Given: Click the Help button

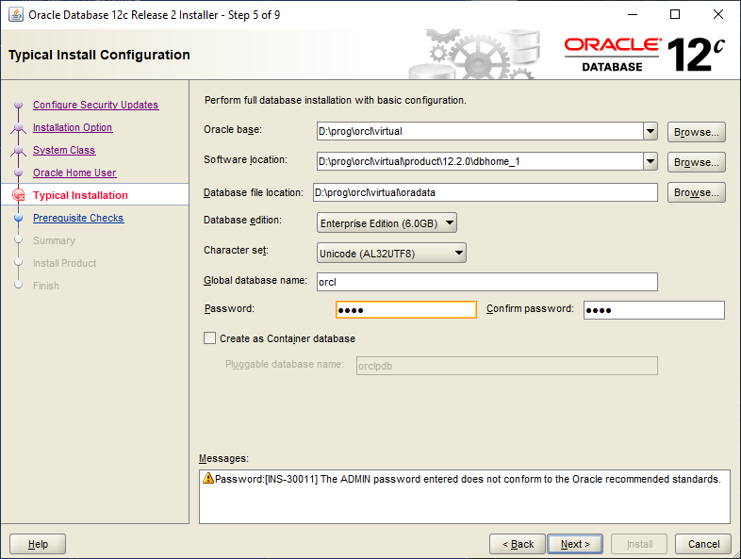Looking at the screenshot, I should tap(38, 544).
